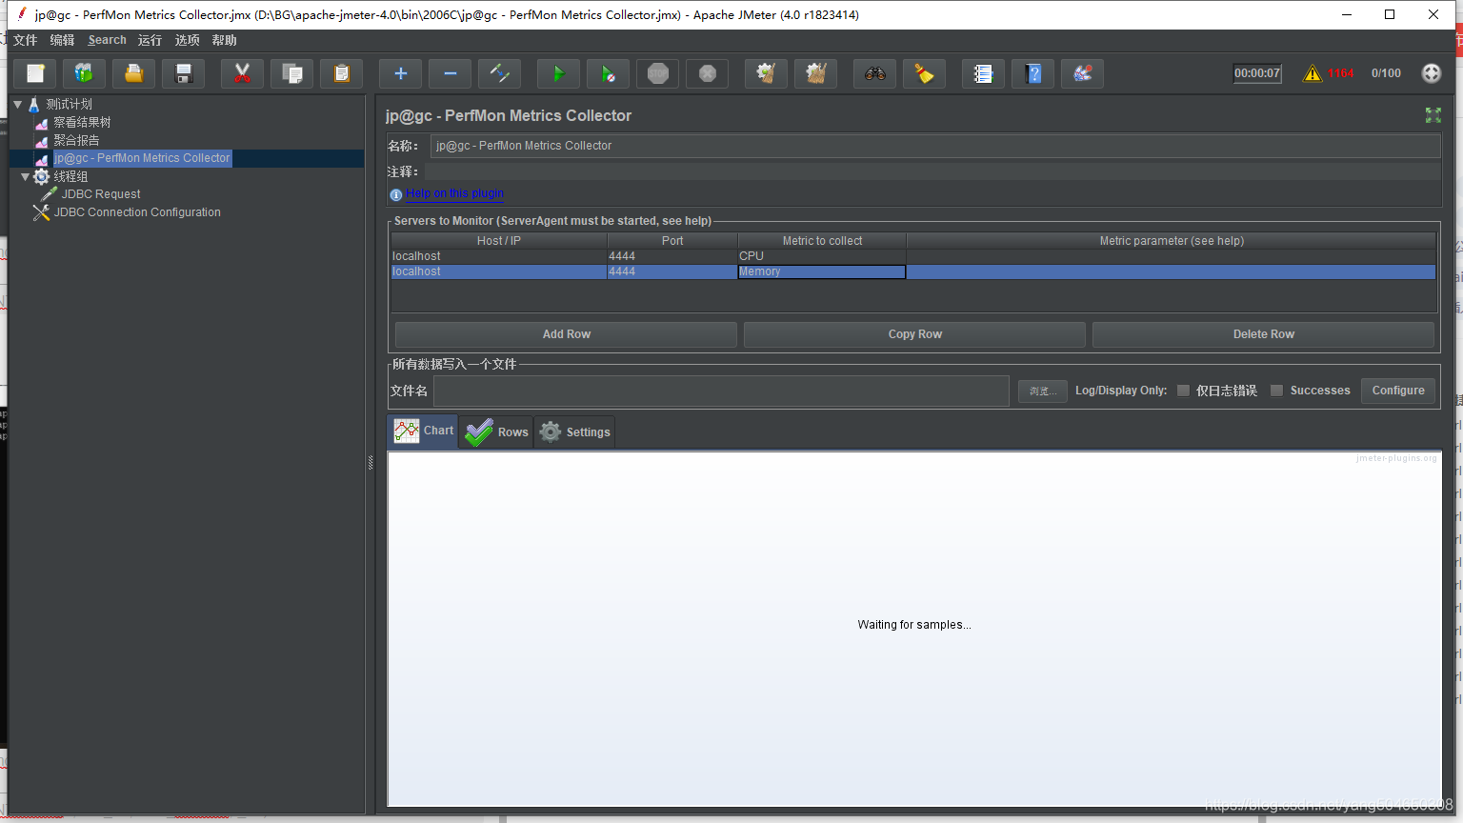This screenshot has width=1463, height=823.
Task: Shut down threads with the X icon
Action: (x=708, y=73)
